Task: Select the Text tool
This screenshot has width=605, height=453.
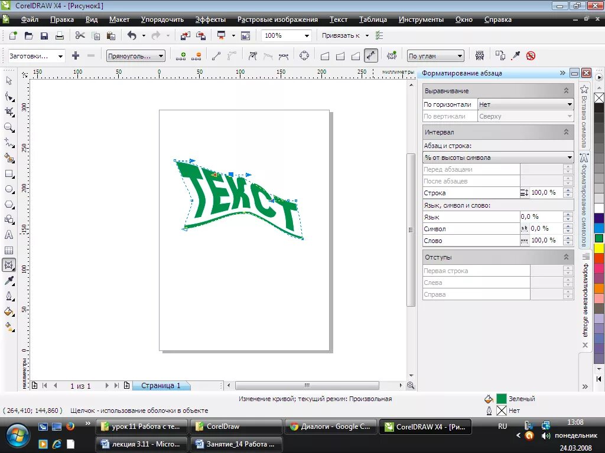Action: click(9, 235)
